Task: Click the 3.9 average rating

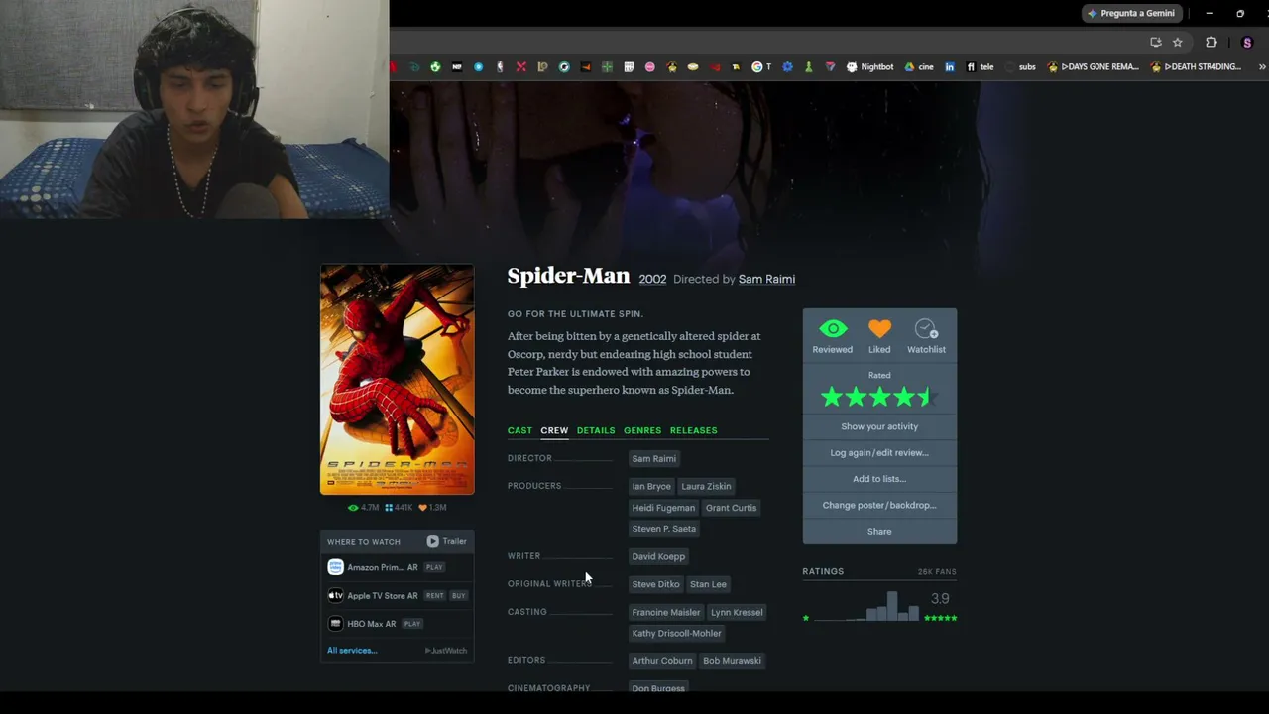Action: [940, 599]
